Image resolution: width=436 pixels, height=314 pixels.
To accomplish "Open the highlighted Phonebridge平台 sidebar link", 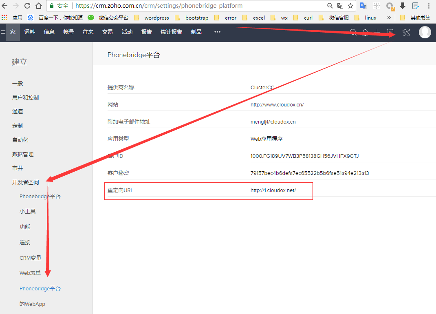I will coord(40,288).
